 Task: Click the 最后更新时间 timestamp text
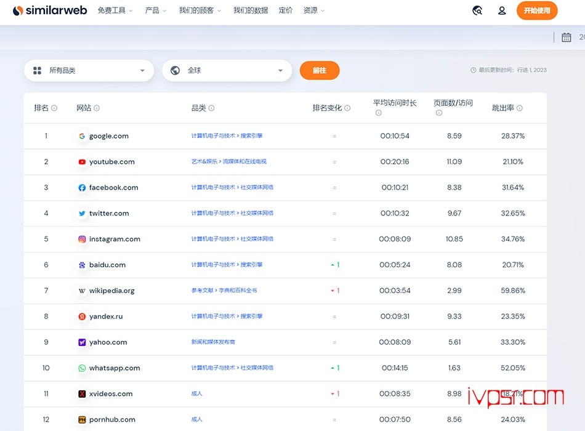[512, 70]
